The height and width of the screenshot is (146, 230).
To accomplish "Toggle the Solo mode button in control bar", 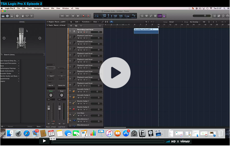I will (x=155, y=16).
